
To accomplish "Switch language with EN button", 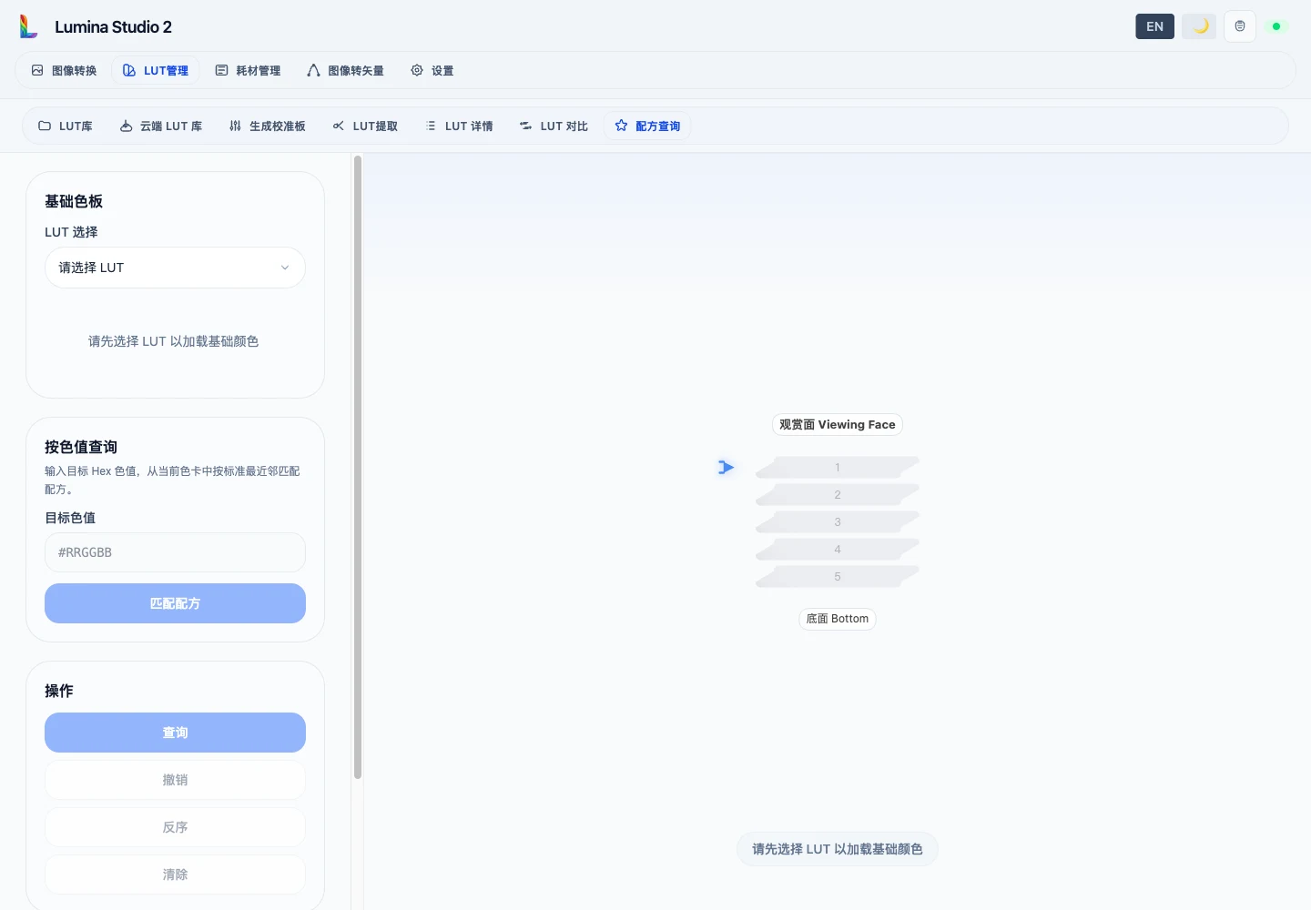I will pos(1154,26).
